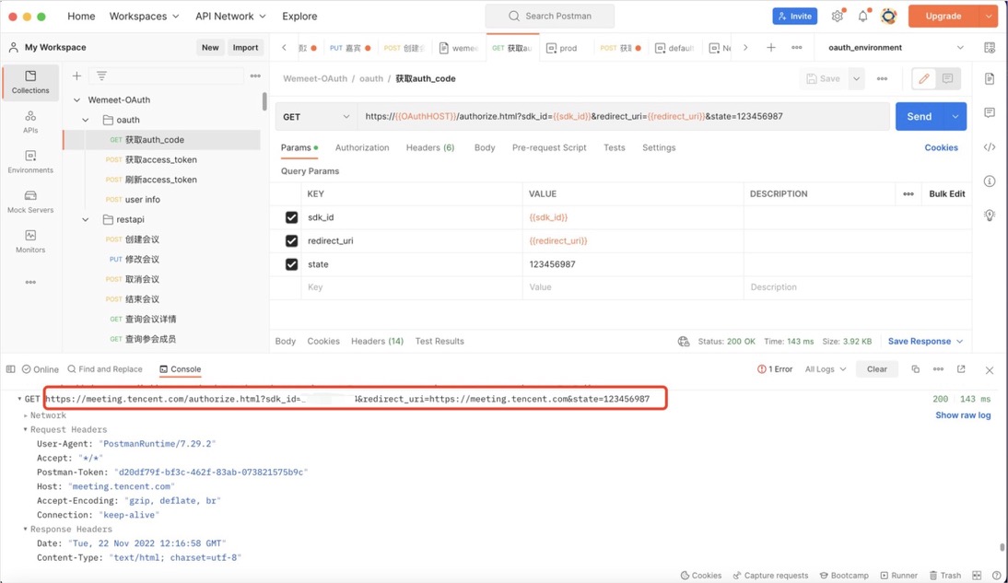Image resolution: width=1008 pixels, height=583 pixels.
Task: Open the settings gear icon
Action: point(837,16)
